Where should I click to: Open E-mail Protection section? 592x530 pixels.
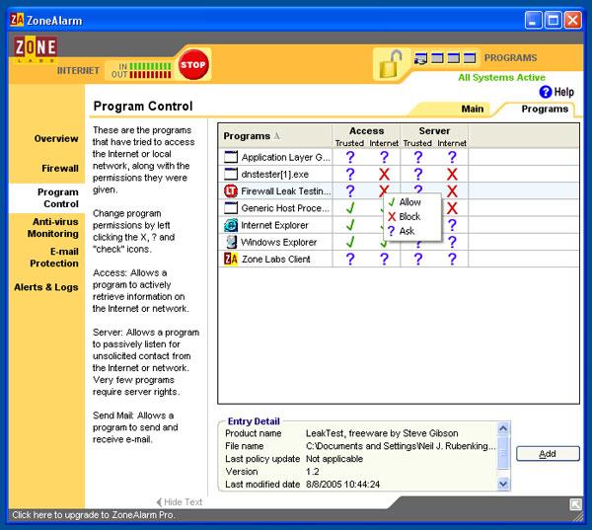54,258
